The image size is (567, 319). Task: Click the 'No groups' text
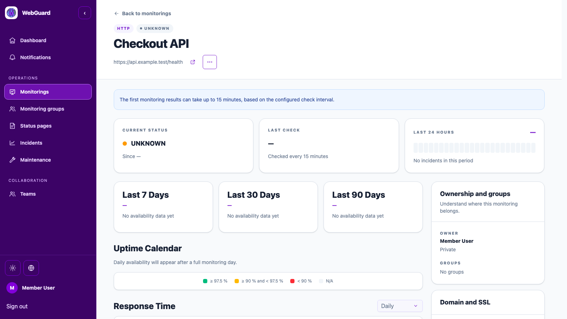452,272
